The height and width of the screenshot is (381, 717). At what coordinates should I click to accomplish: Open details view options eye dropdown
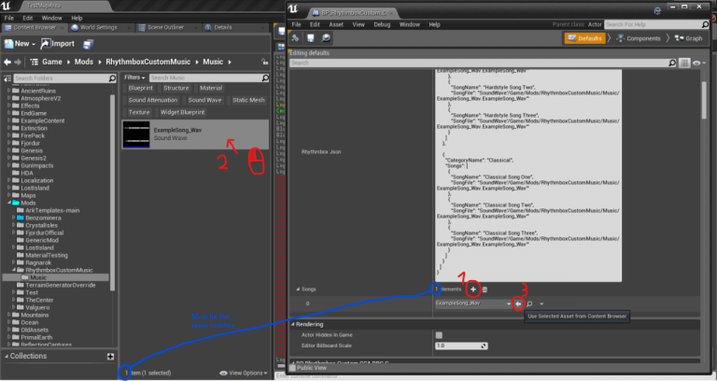(698, 63)
